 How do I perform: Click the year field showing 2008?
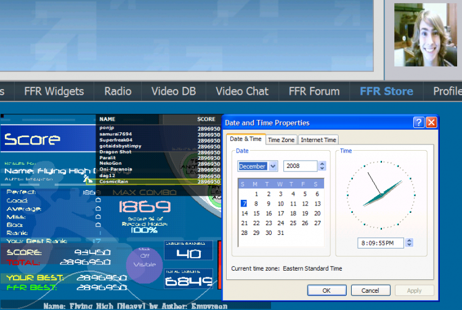pyautogui.click(x=300, y=166)
